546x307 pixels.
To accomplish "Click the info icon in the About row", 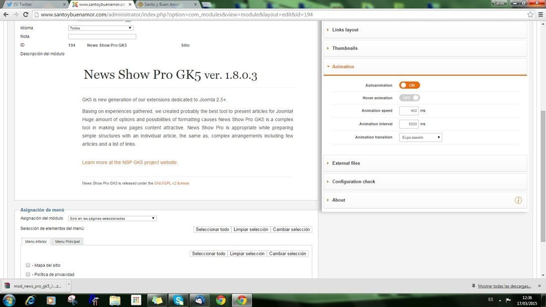I will (518, 200).
